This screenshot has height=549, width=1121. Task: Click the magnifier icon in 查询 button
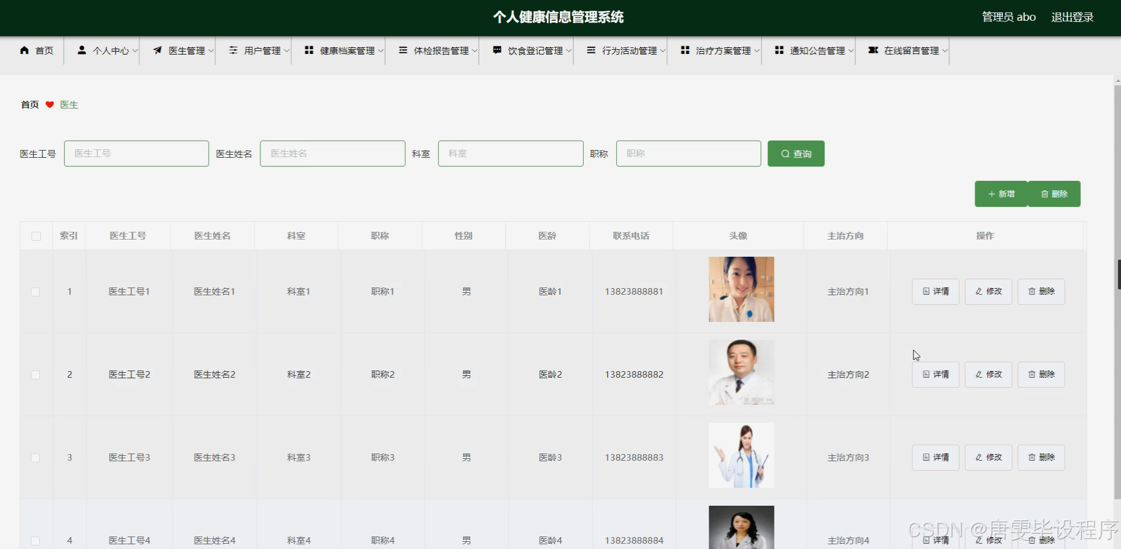click(785, 154)
